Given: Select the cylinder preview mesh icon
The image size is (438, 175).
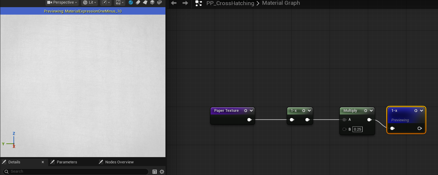Looking at the screenshot, I should click(138, 2).
